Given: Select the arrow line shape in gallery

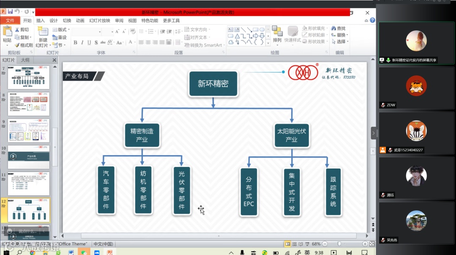Looking at the screenshot, I should click(249, 30).
